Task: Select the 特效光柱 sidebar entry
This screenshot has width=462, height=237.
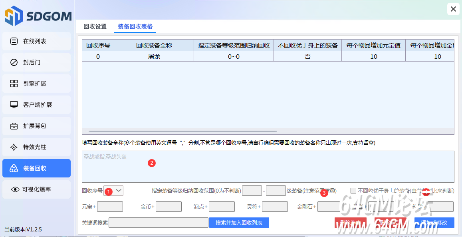Action: coord(36,147)
